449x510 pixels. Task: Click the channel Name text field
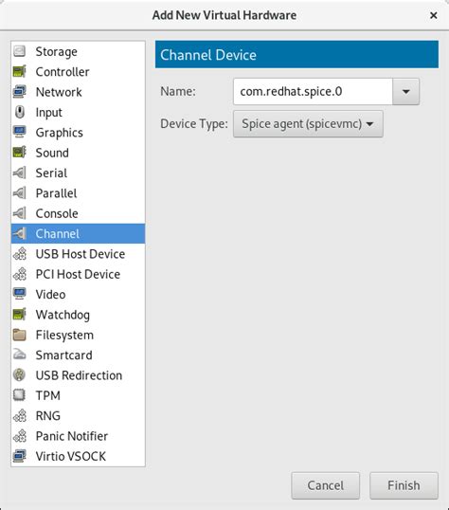(313, 91)
